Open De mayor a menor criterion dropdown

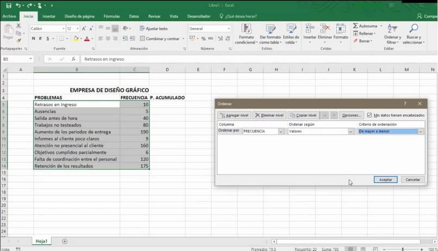coord(421,131)
